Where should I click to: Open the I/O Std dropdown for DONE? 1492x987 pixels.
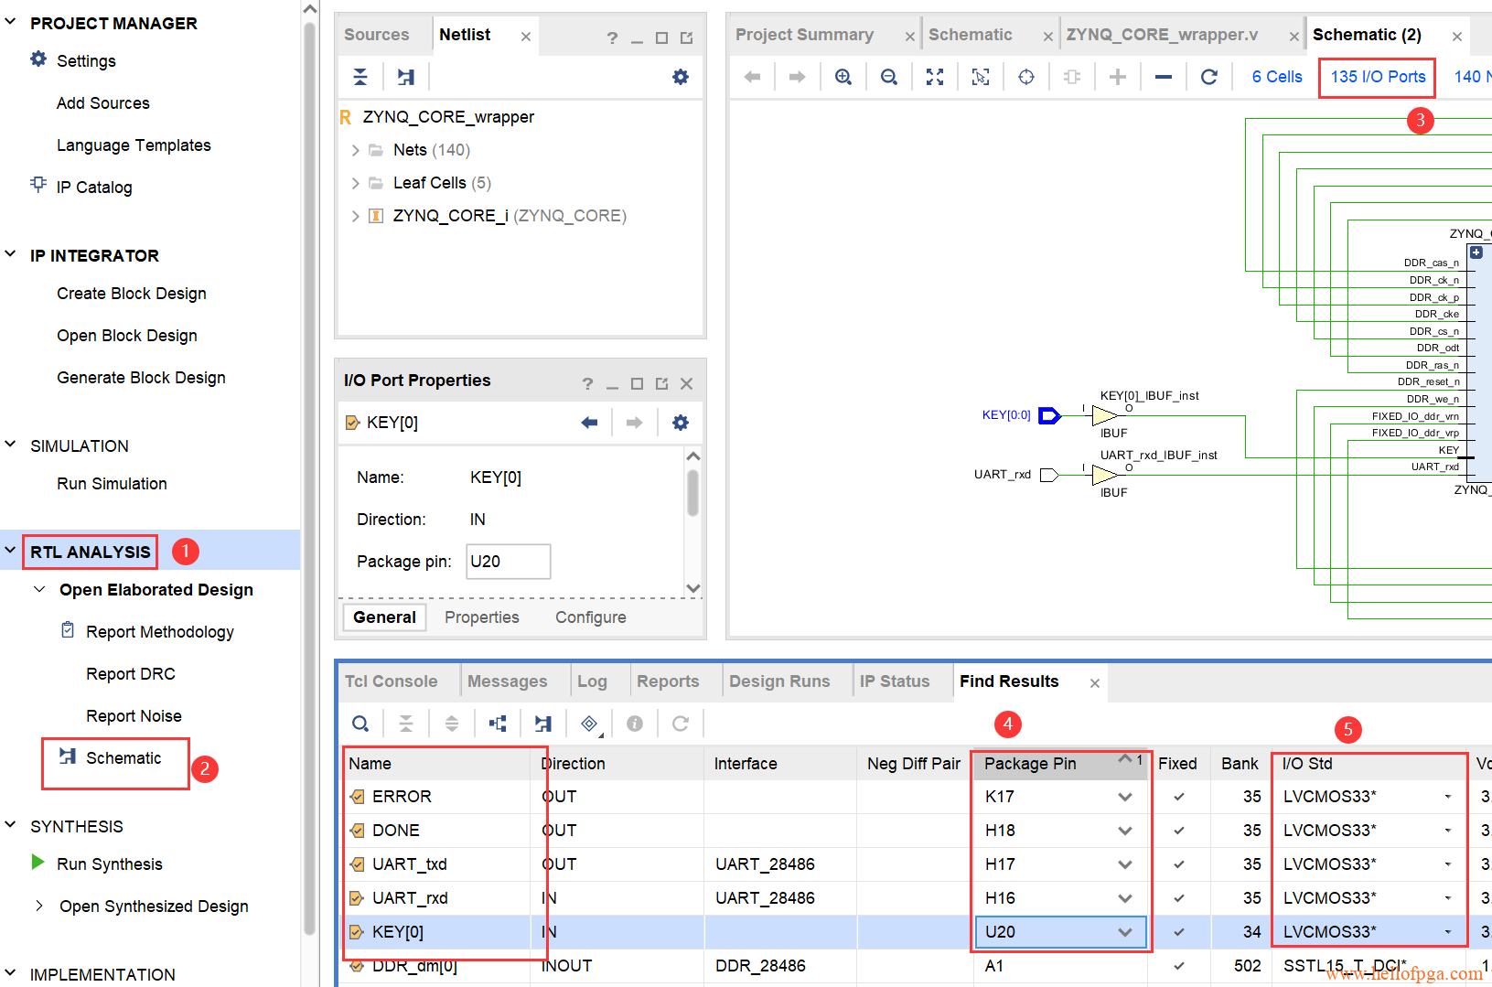pyautogui.click(x=1447, y=831)
